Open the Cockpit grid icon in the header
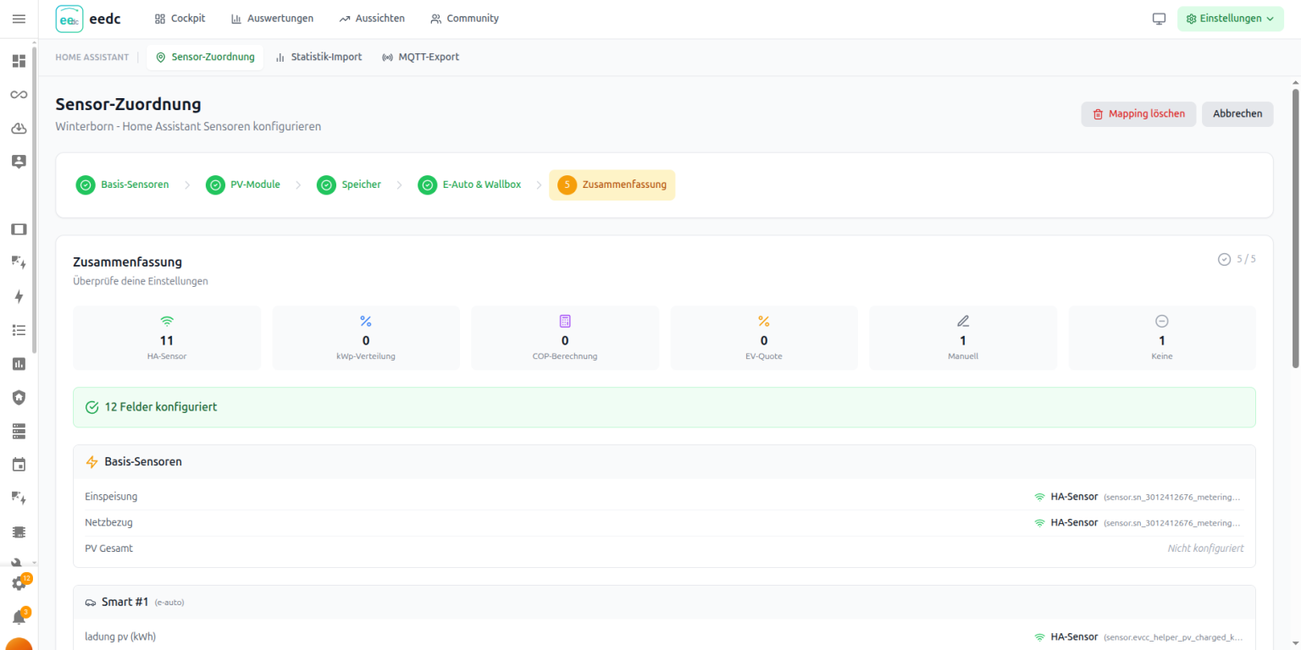1301x650 pixels. pyautogui.click(x=159, y=18)
